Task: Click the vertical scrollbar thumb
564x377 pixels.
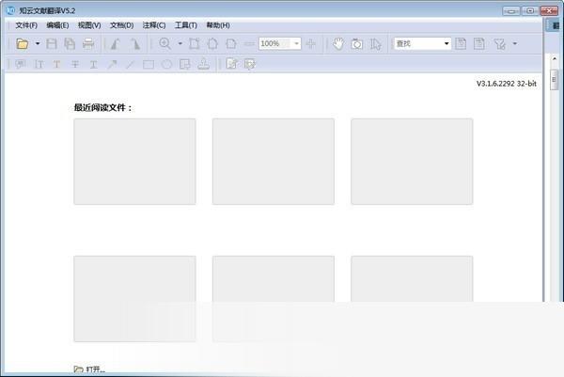Action: pos(555,80)
